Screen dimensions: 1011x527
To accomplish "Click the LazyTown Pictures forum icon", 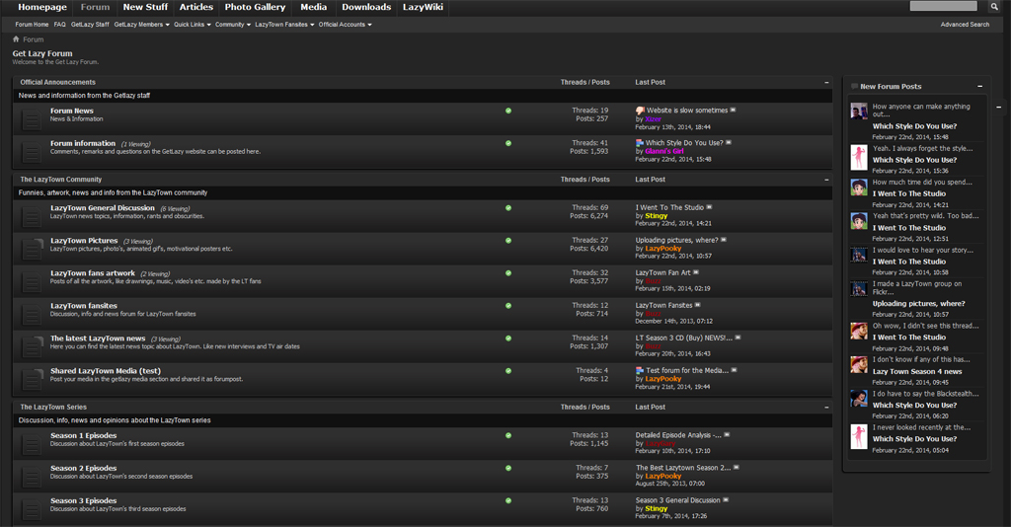I will click(33, 248).
